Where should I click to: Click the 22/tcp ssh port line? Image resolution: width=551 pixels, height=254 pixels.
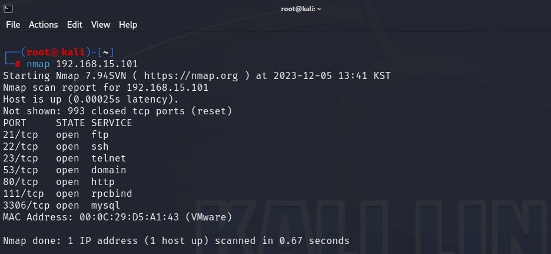56,146
